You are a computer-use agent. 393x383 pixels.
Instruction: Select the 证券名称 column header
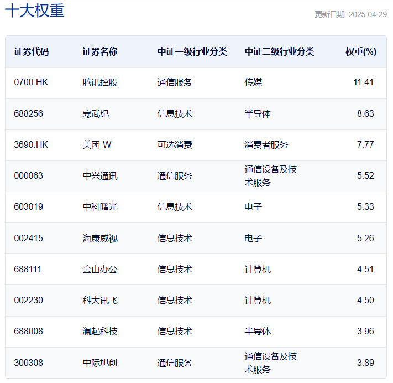tap(100, 51)
